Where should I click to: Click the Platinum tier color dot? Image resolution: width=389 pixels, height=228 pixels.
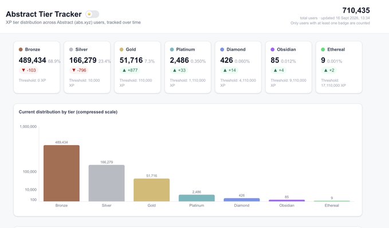pyautogui.click(x=172, y=50)
